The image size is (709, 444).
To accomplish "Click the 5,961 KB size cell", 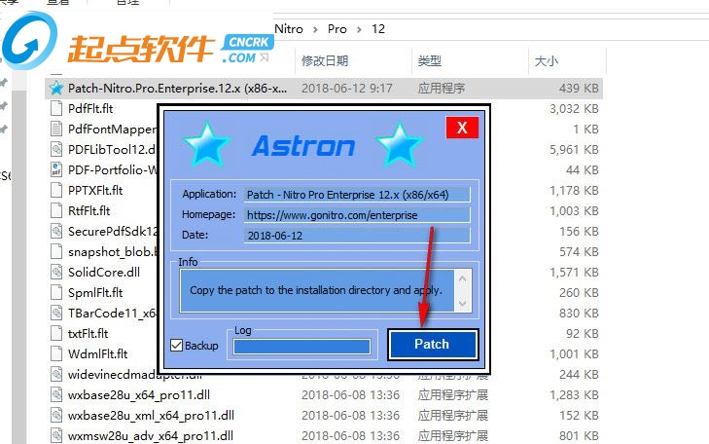I will pyautogui.click(x=574, y=149).
